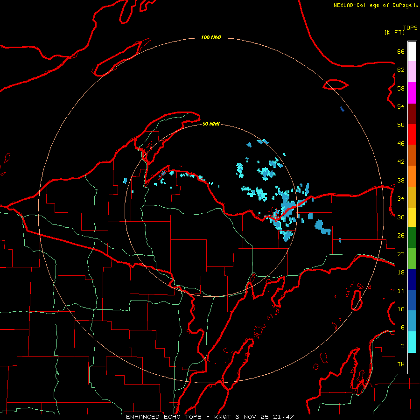Click the '62' legend value
This screenshot has width=420, height=420.
pos(401,70)
